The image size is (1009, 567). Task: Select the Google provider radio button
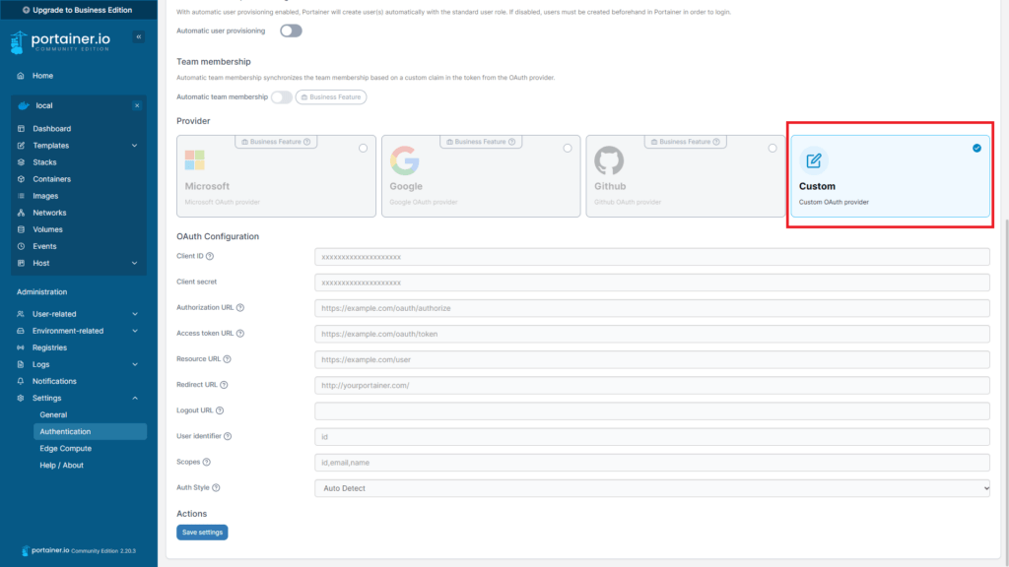coord(568,148)
